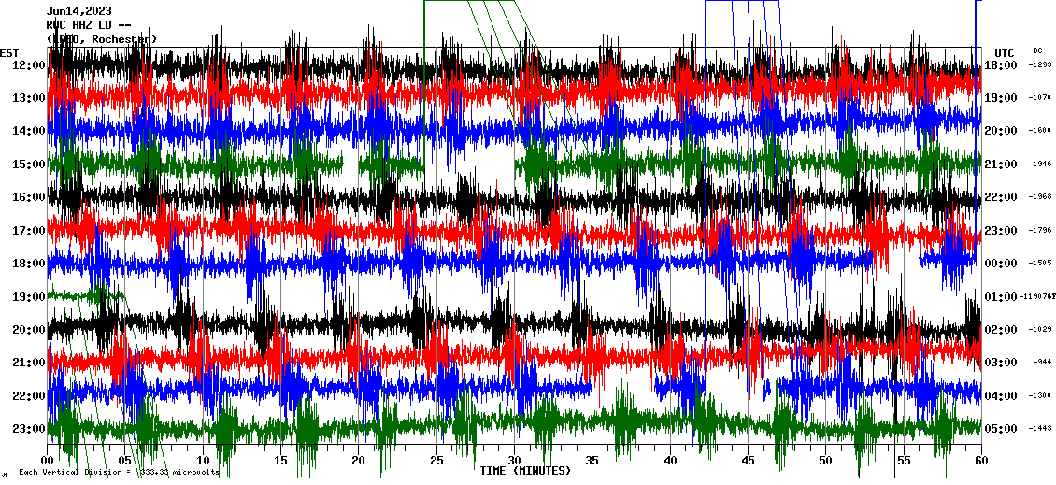This screenshot has height=485, width=1056.
Task: Click the DC value -1293
Action: click(x=1040, y=65)
